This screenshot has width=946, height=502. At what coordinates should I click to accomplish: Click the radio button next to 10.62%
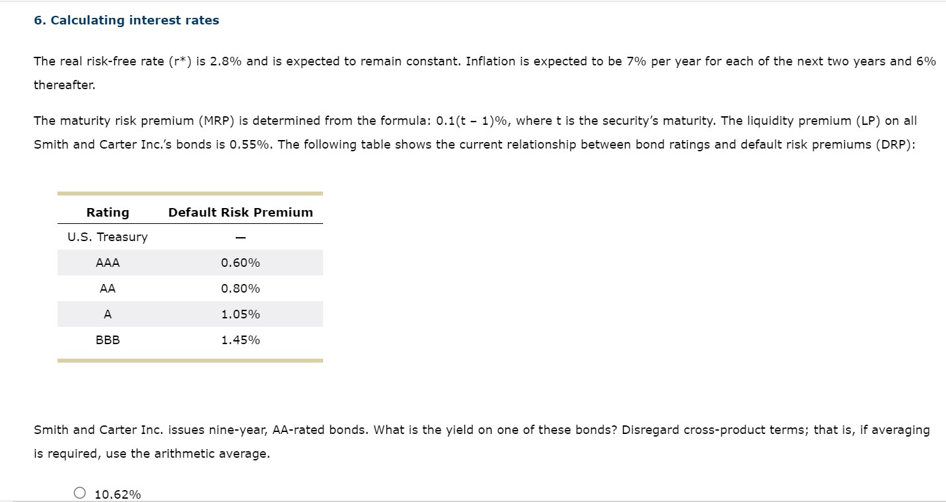tap(79, 492)
